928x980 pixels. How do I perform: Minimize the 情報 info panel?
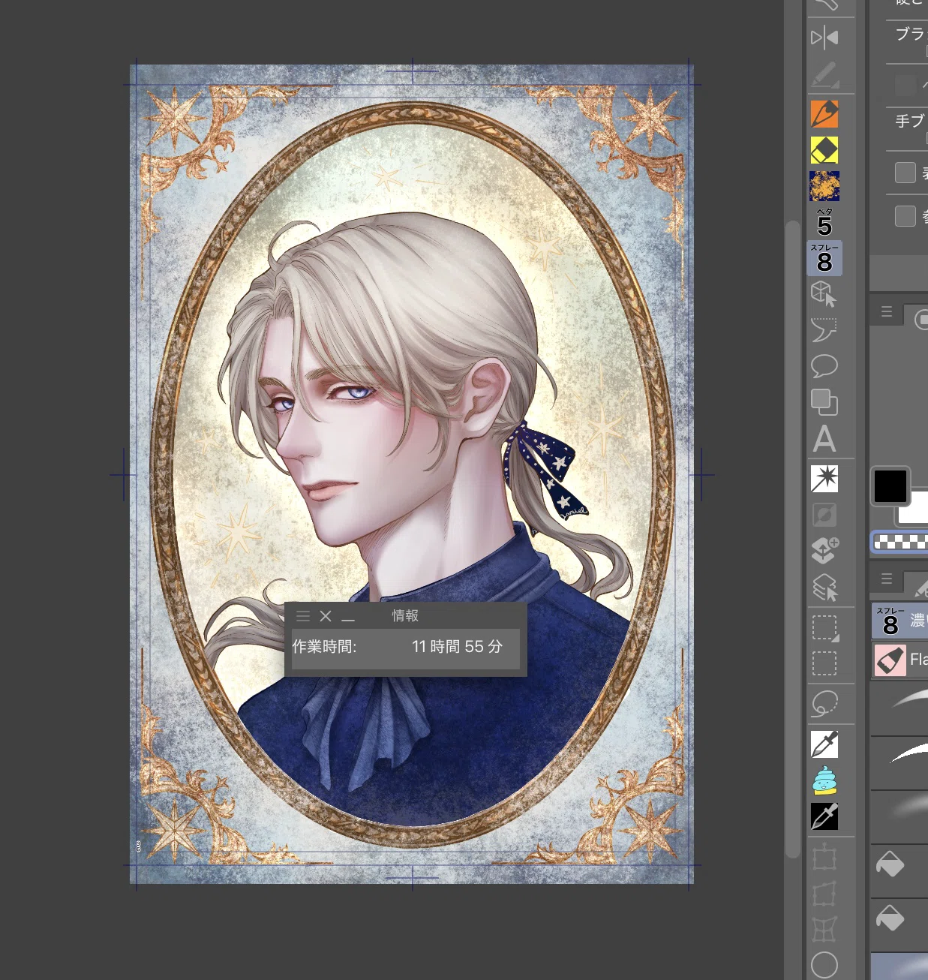pos(348,619)
